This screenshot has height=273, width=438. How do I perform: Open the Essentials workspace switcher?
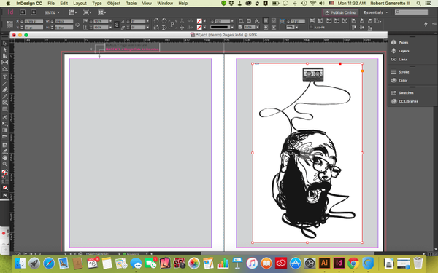[376, 12]
